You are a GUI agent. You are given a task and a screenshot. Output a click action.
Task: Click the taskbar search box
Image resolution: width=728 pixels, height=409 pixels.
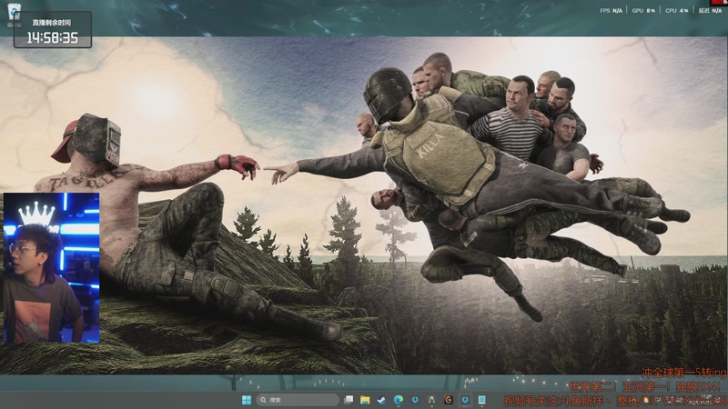click(298, 400)
